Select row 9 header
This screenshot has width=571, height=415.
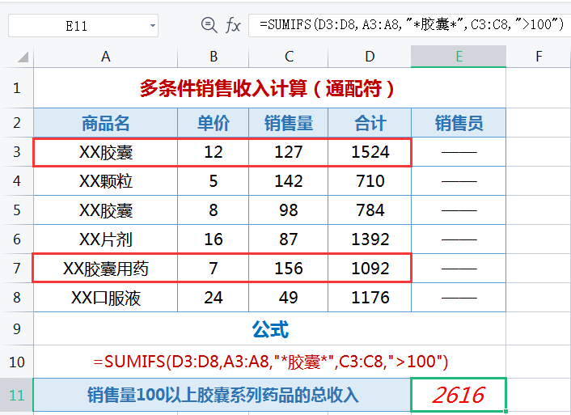pyautogui.click(x=17, y=328)
